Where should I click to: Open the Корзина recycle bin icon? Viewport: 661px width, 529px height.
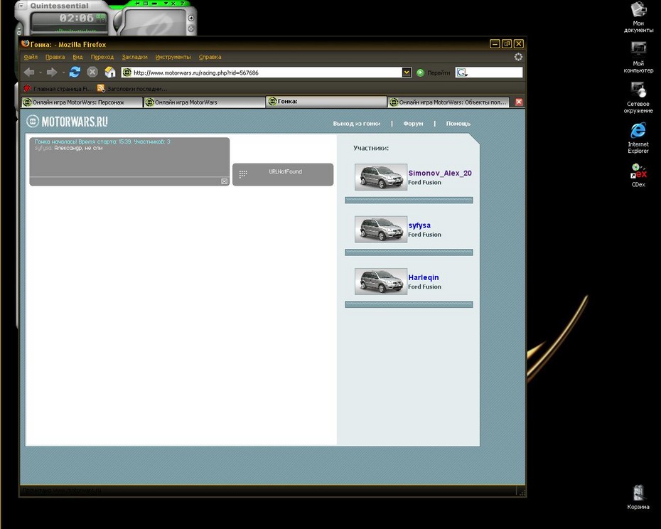tap(638, 498)
